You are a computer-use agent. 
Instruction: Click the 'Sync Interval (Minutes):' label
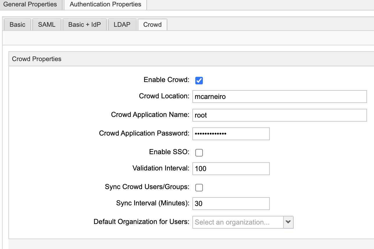pos(153,203)
